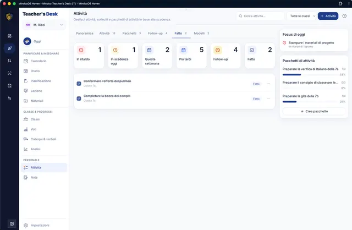Click the extensions puzzle icon in title bar
The width and height of the screenshot is (352, 230).
[340, 4]
